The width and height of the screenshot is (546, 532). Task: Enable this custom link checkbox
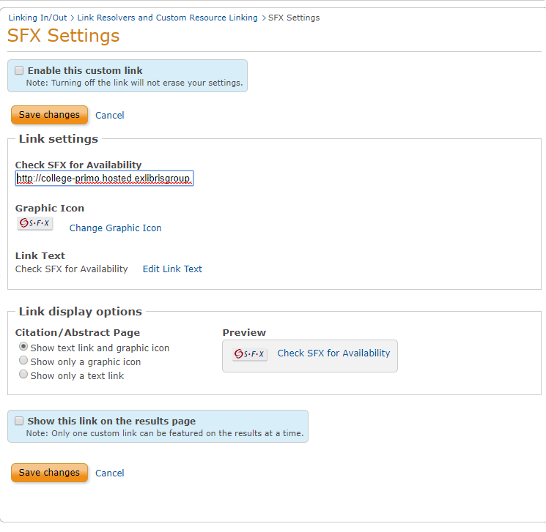19,70
